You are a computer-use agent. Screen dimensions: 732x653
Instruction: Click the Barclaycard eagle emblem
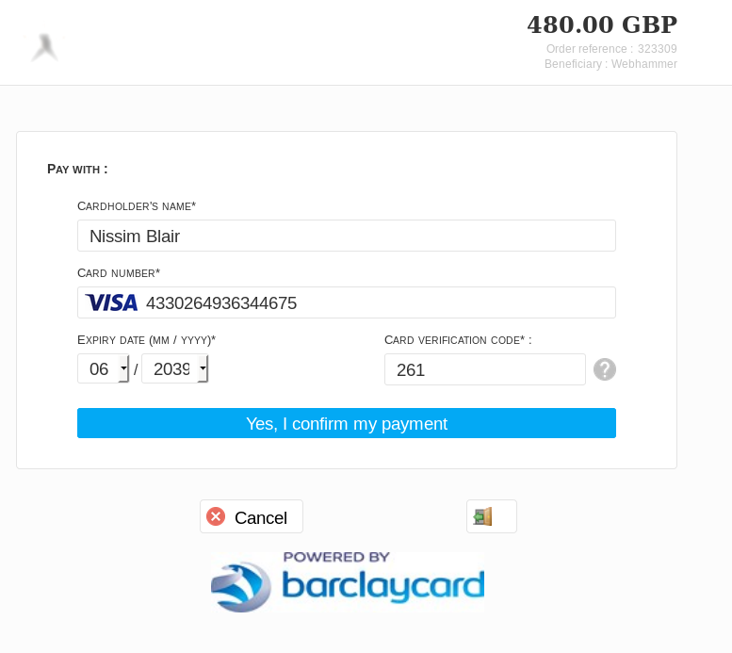tap(241, 587)
